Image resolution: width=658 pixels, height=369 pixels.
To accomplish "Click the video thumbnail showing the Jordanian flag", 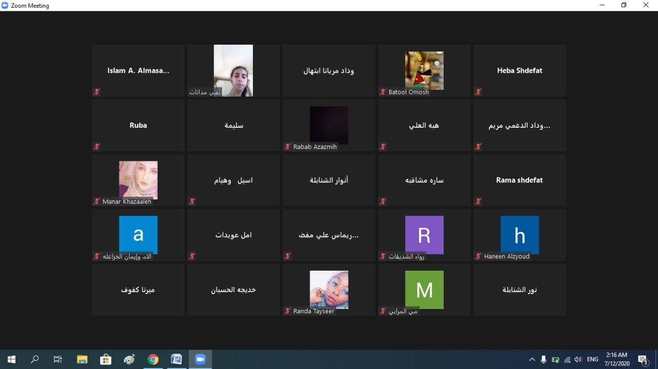I will [x=424, y=70].
